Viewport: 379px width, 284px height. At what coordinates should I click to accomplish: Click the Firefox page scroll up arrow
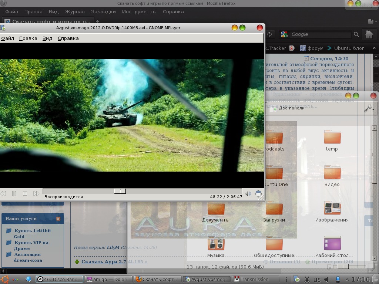click(x=376, y=57)
